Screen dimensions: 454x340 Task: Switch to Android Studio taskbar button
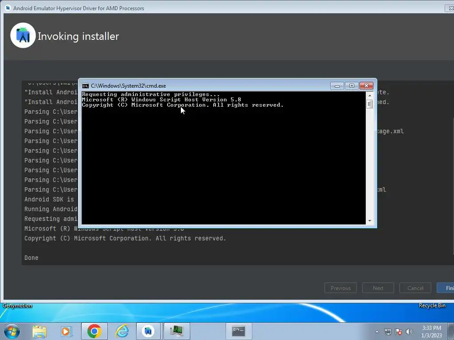148,331
